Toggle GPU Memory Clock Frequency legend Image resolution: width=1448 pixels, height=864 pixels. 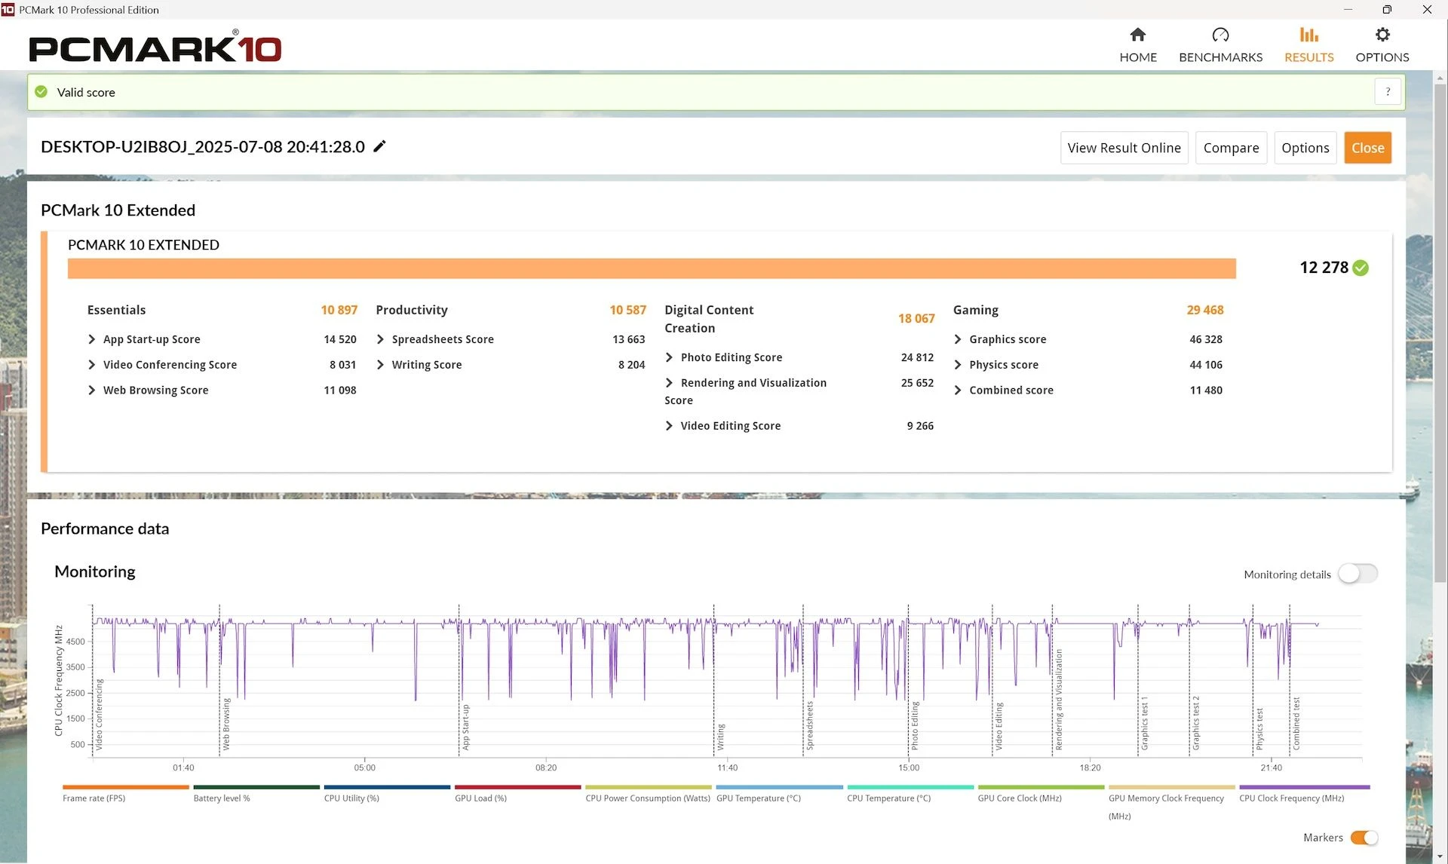(1171, 802)
